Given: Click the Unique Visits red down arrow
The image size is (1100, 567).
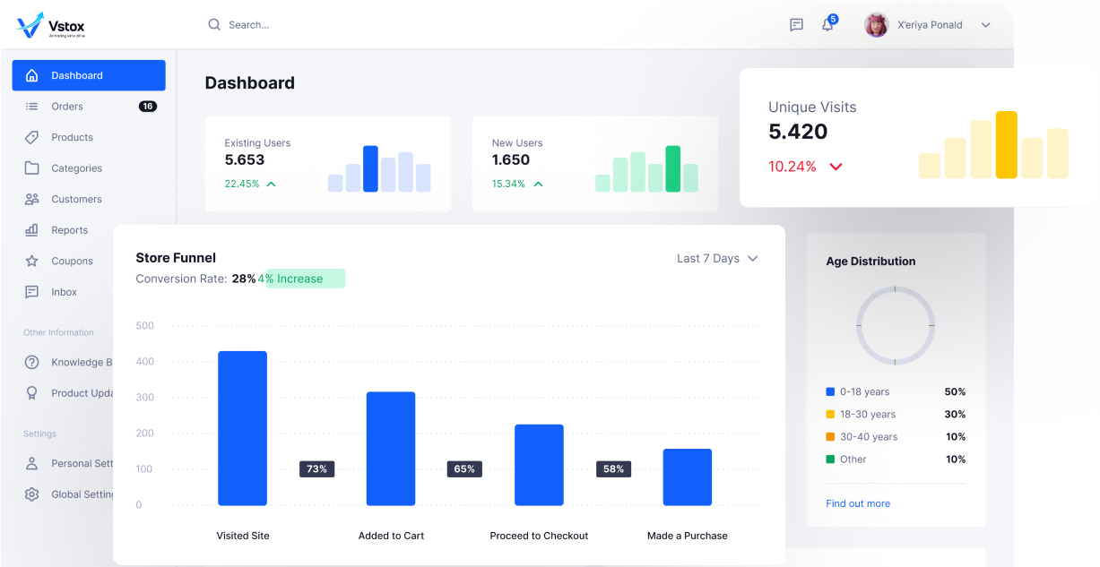Looking at the screenshot, I should (836, 167).
